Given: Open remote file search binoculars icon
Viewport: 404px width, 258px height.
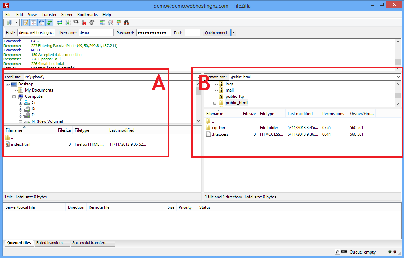Looking at the screenshot, I should 127,22.
